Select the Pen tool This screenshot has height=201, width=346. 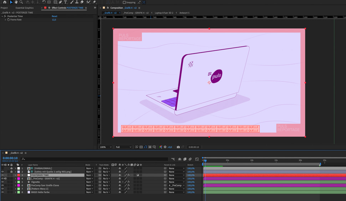pos(60,2)
